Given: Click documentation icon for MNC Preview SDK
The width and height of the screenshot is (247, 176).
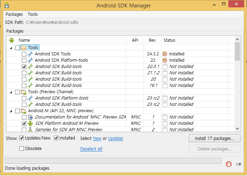Looking at the screenshot, I should 30,117.
